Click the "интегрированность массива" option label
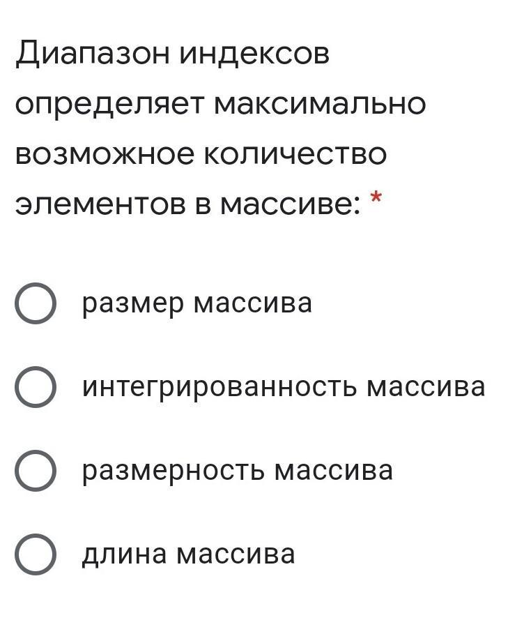508x627 pixels. [284, 388]
